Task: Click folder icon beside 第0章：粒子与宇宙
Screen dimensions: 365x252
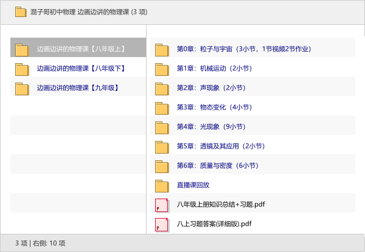Action: click(162, 49)
